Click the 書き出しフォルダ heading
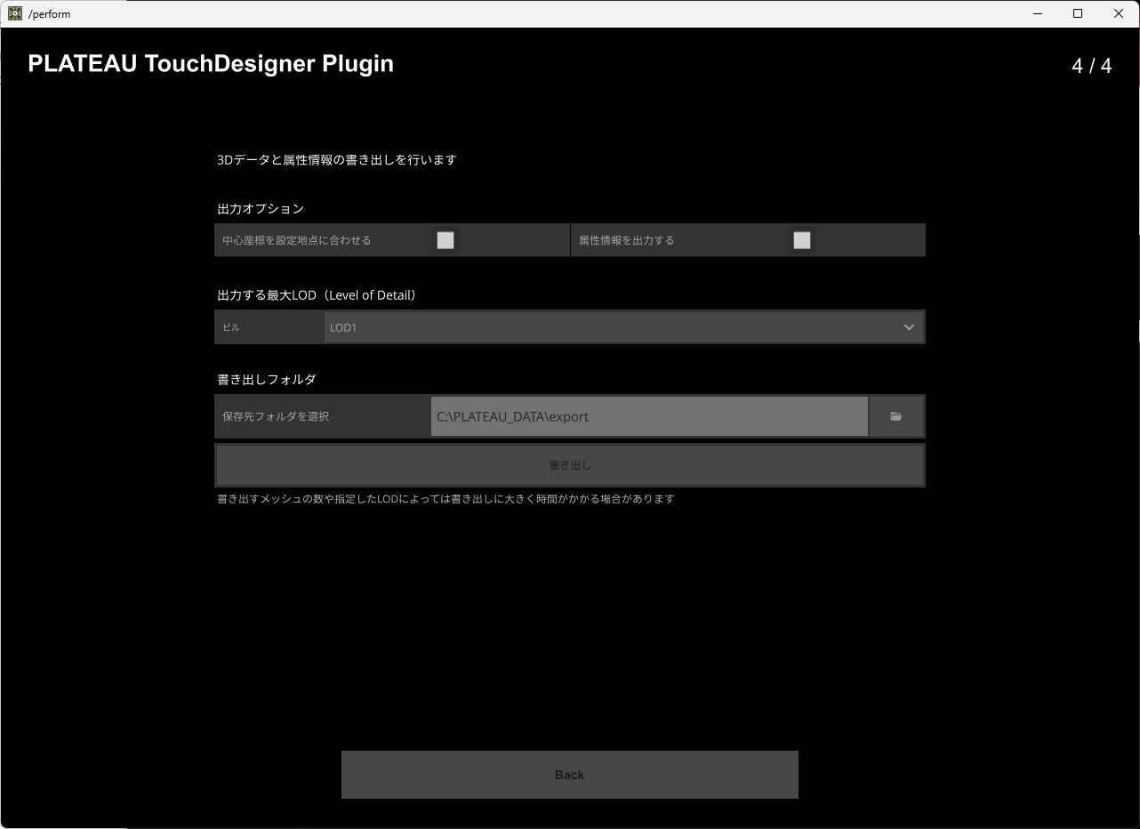The height and width of the screenshot is (829, 1140). click(267, 380)
